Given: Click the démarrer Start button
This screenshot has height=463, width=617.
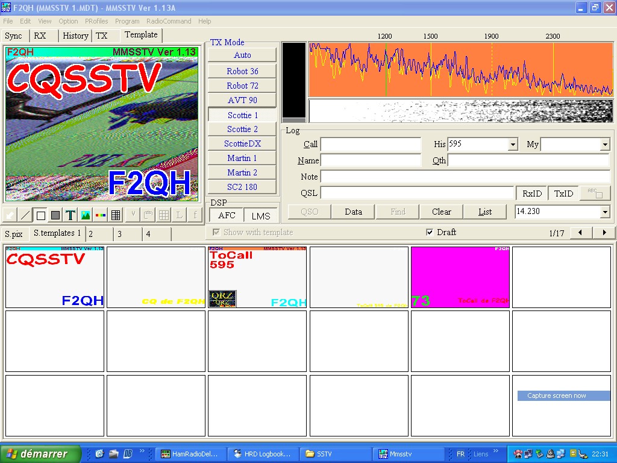Looking at the screenshot, I should click(40, 454).
